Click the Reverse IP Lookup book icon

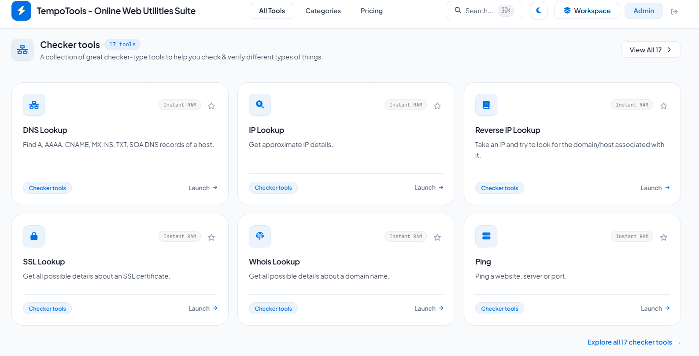(x=486, y=105)
